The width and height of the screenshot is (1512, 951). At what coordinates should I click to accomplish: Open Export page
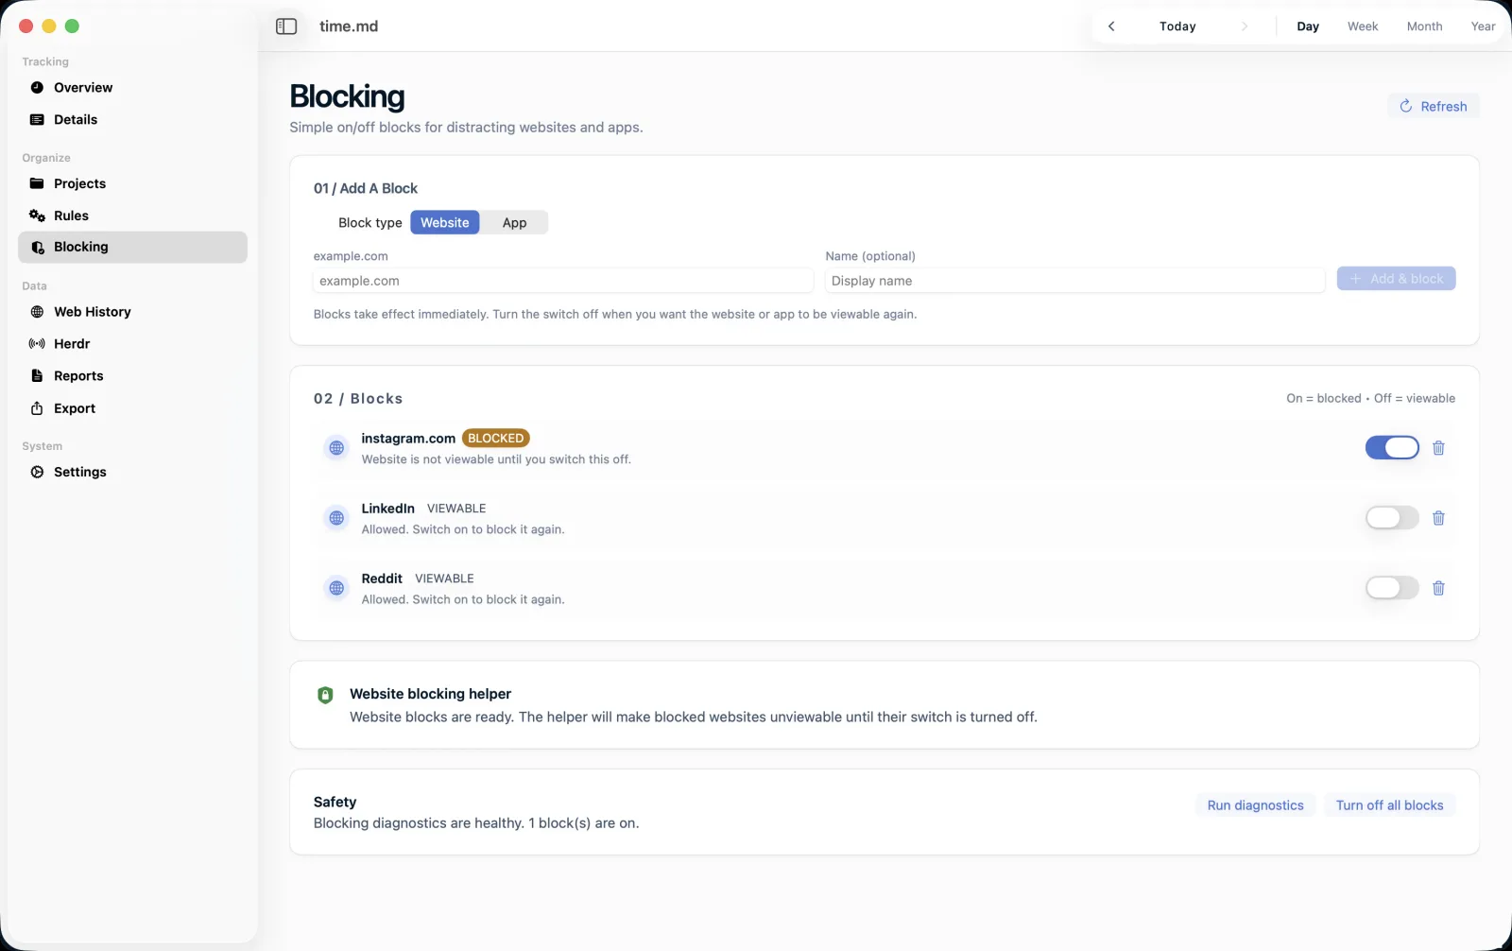pyautogui.click(x=132, y=408)
